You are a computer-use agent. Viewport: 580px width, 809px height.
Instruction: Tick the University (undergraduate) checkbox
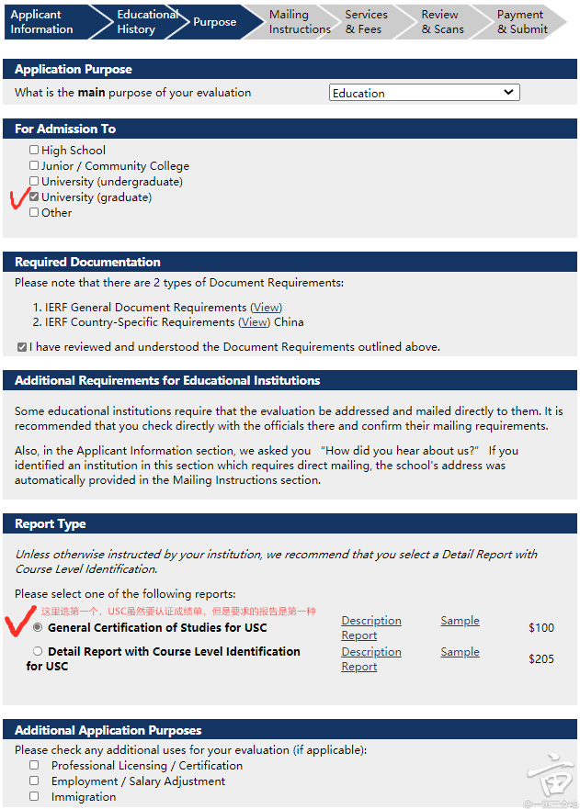(34, 181)
